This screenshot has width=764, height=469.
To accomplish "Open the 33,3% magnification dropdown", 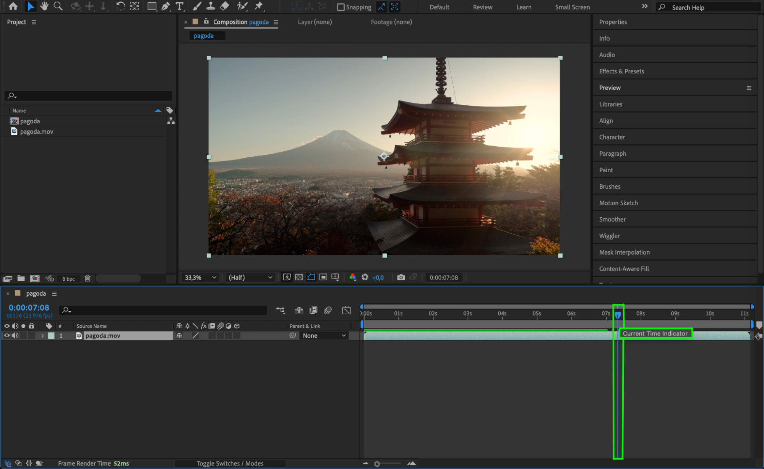I will [200, 277].
